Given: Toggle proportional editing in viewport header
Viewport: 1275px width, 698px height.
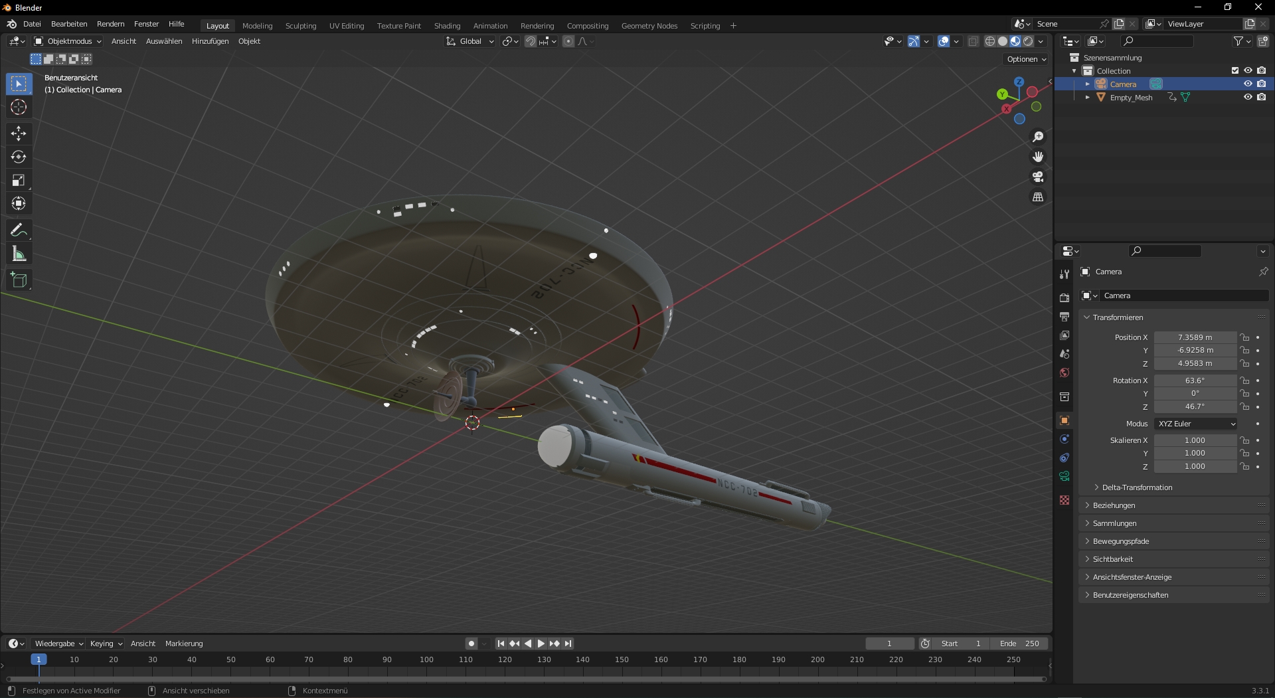Looking at the screenshot, I should [568, 41].
